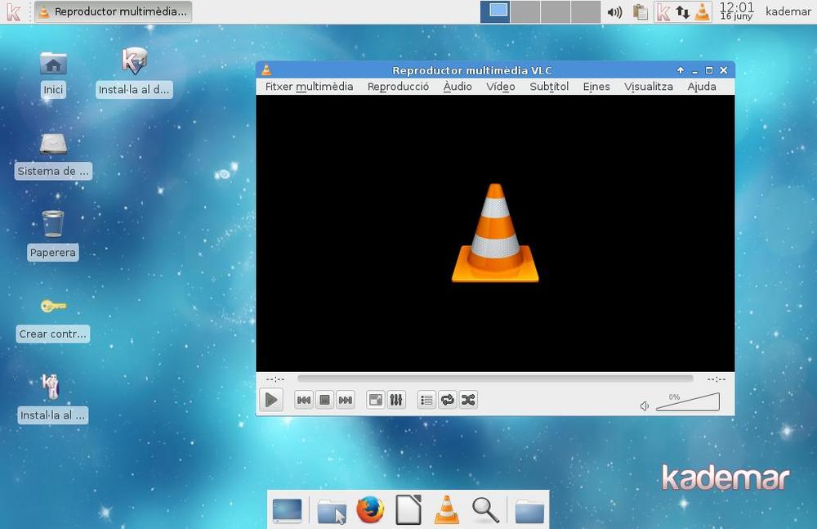The height and width of the screenshot is (529, 817).
Task: Expand the Eines menu
Action: (x=596, y=87)
